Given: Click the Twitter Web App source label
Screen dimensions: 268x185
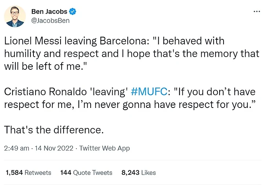Looking at the screenshot, I should 105,148.
